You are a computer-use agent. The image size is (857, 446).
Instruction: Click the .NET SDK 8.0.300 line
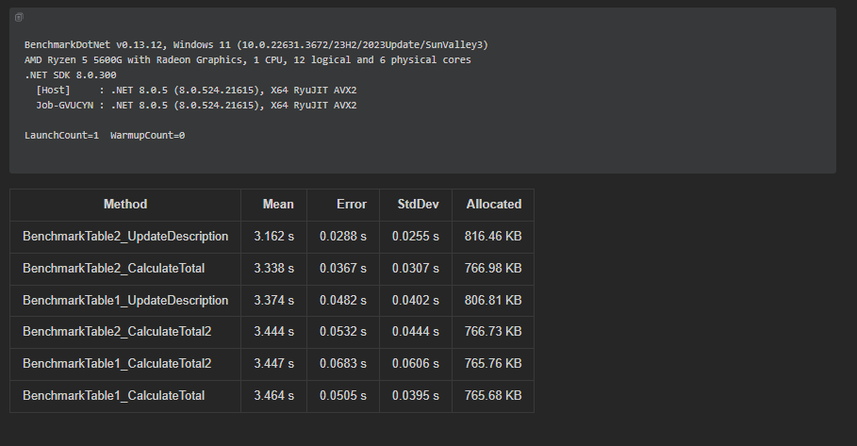click(71, 75)
